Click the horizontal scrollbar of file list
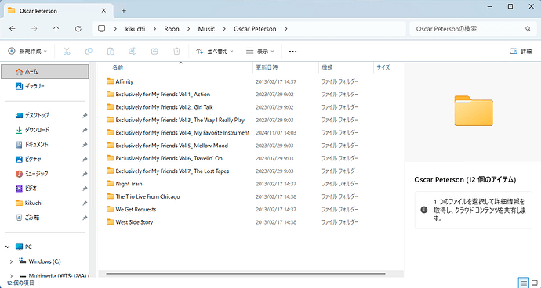Screen dimensions: 541x288 click(245, 274)
